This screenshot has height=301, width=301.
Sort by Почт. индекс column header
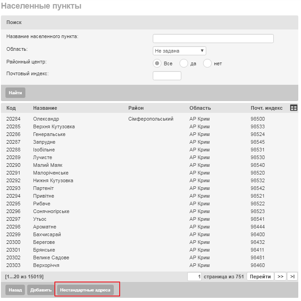point(267,108)
